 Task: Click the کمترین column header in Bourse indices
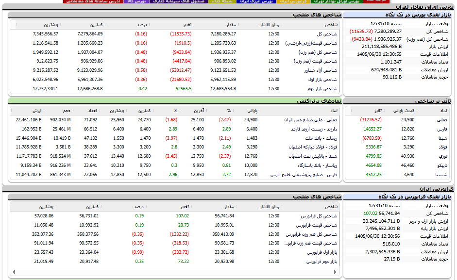96,25
